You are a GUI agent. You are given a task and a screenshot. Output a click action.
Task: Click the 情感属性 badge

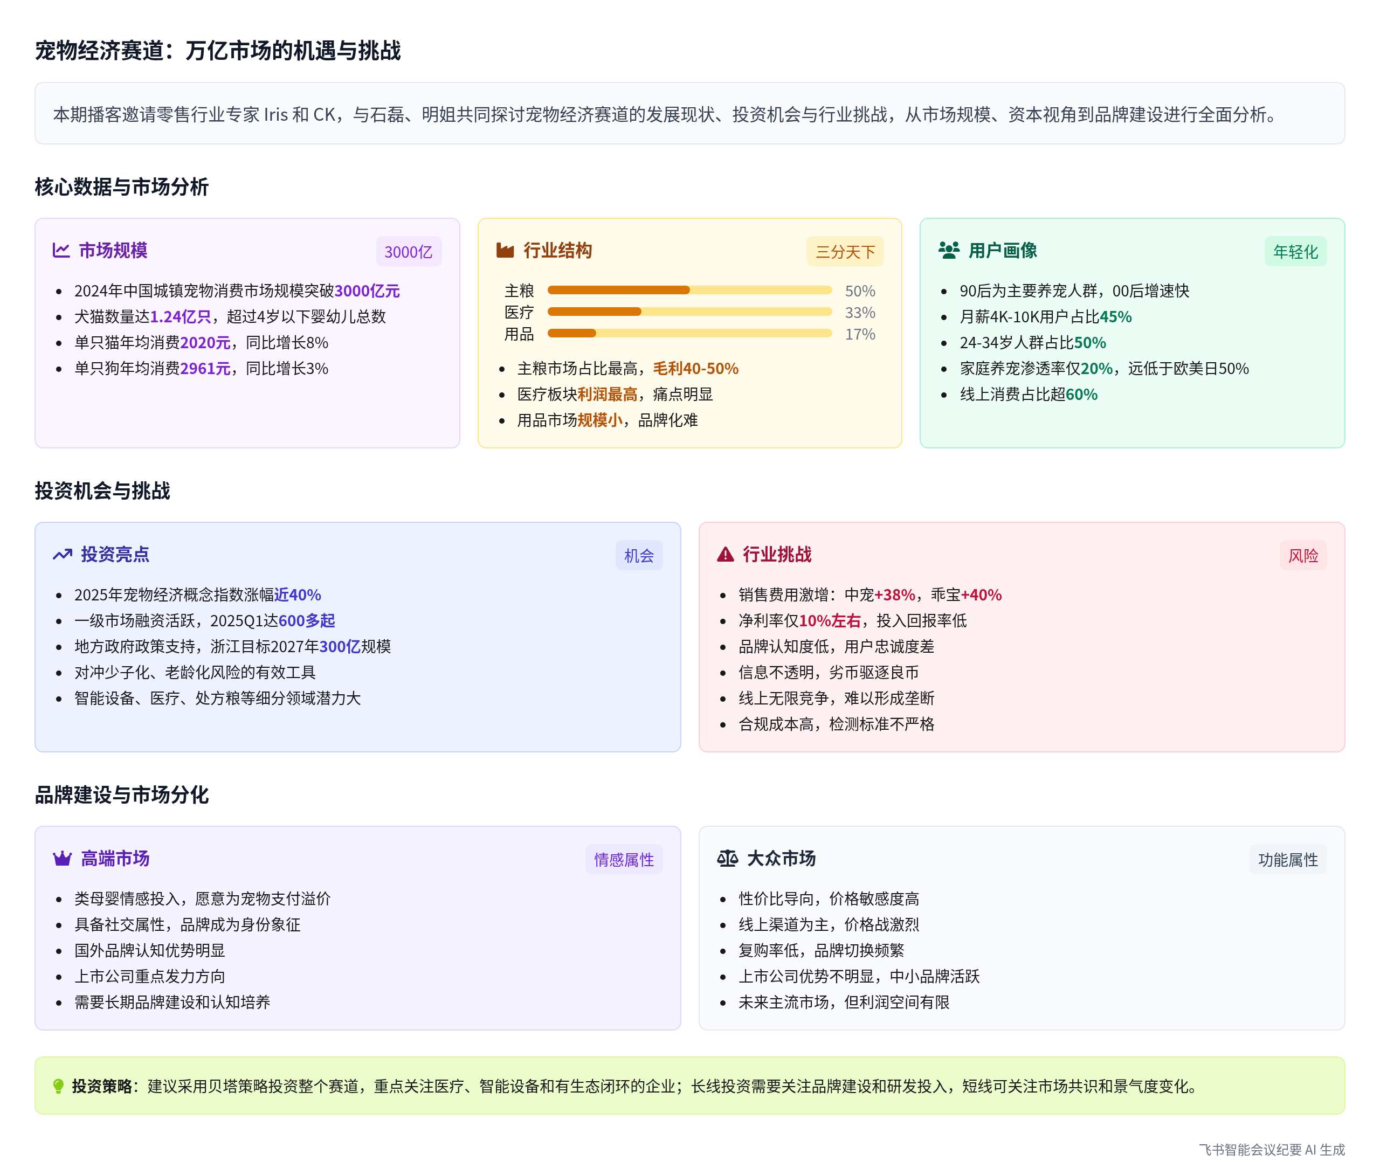point(623,860)
